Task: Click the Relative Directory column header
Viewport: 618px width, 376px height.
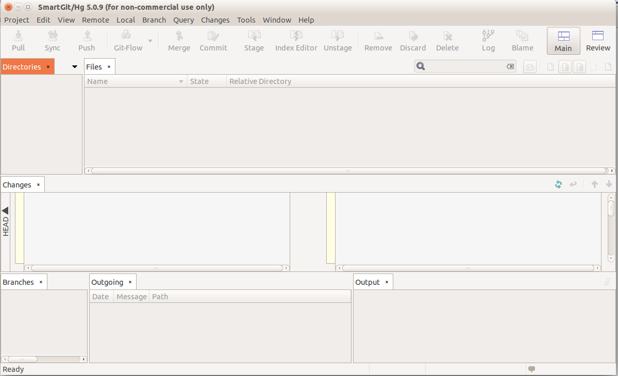Action: (421, 81)
